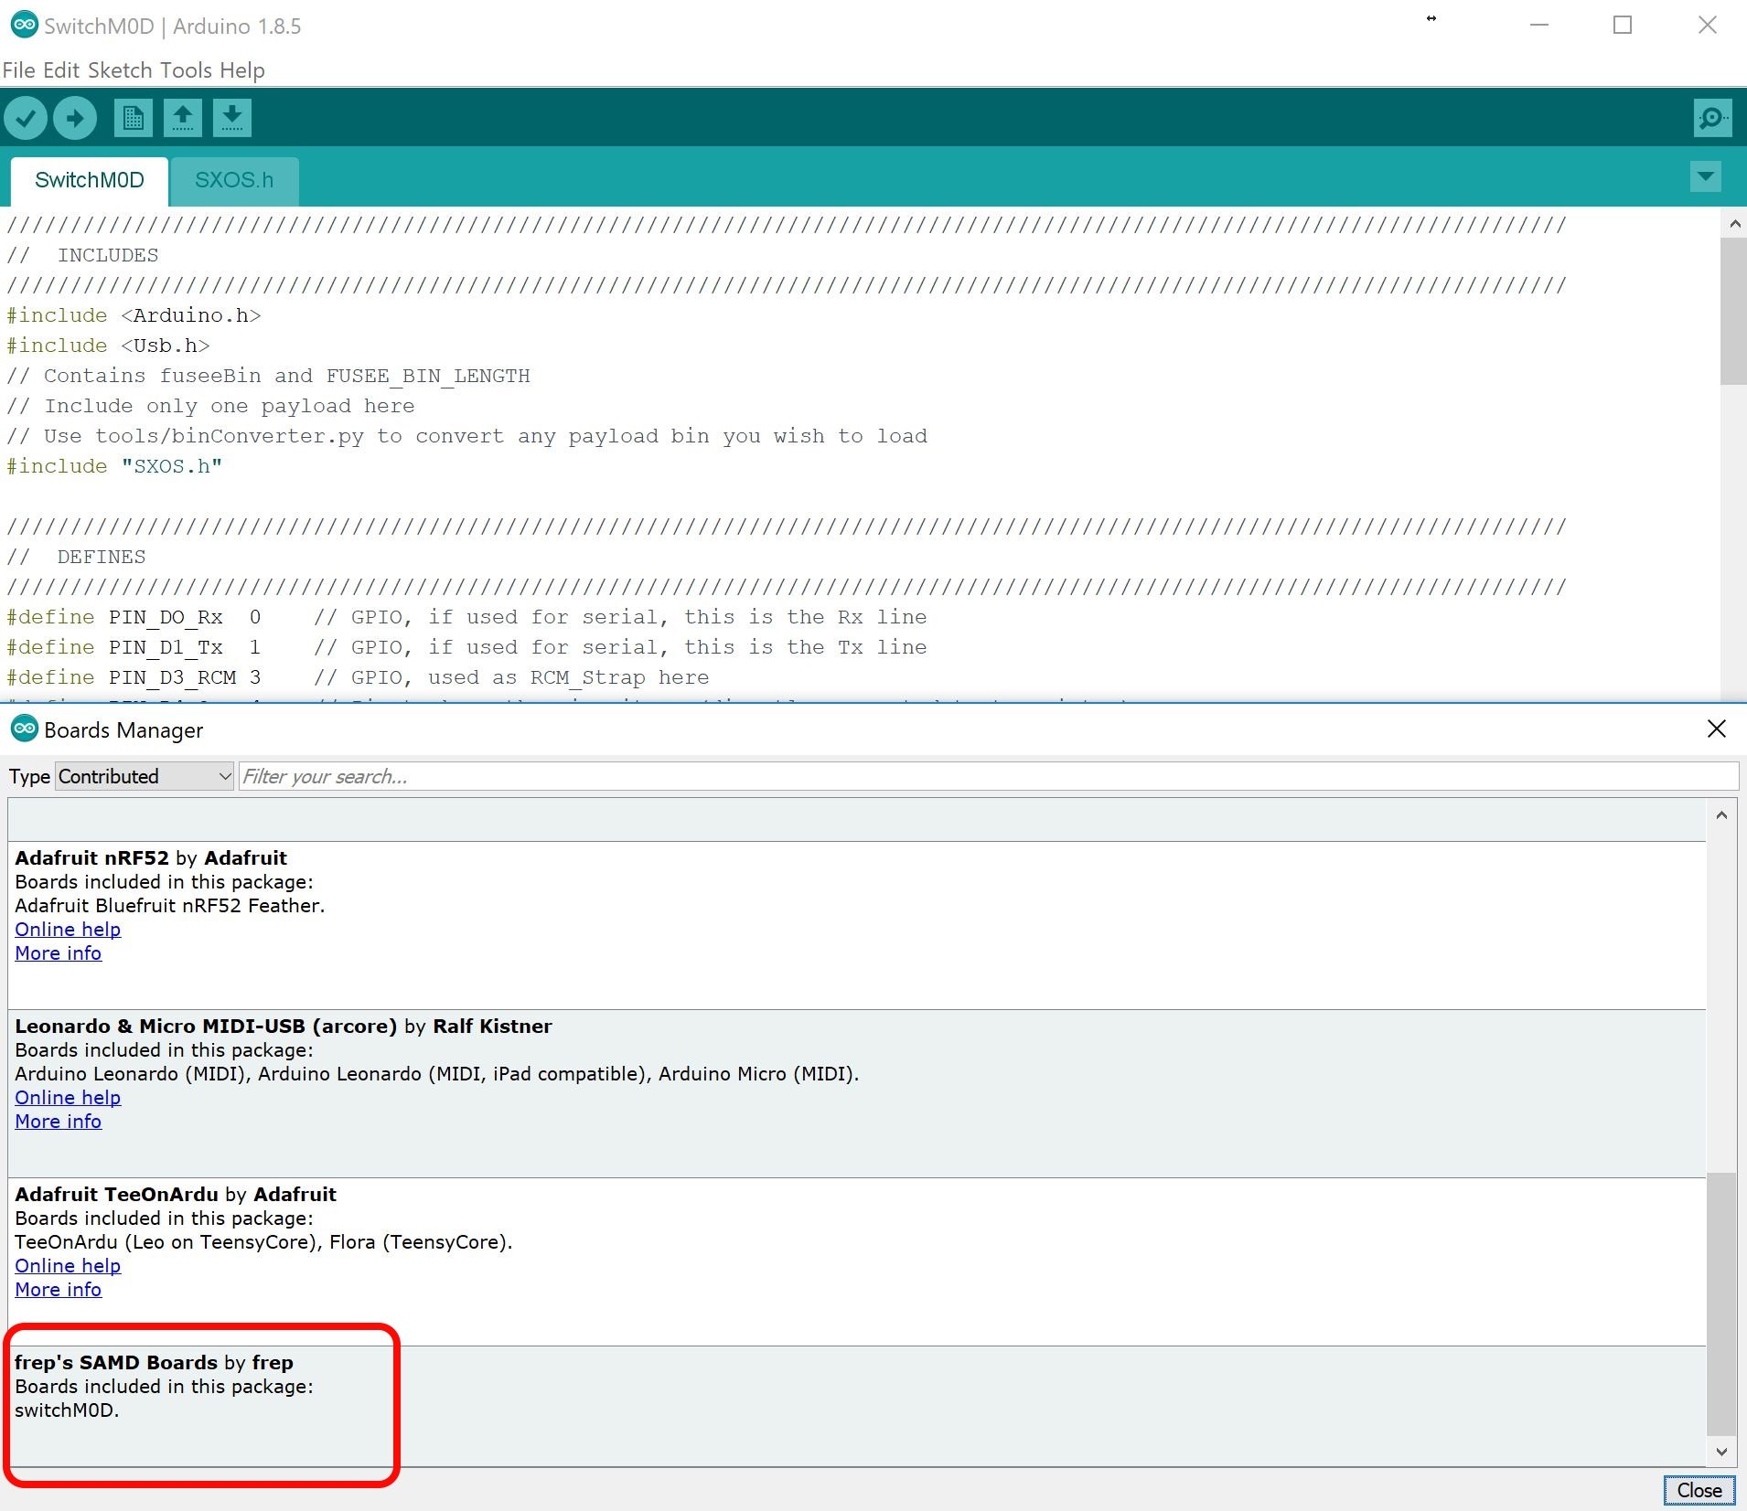Open the Tools menu
Image resolution: width=1747 pixels, height=1511 pixels.
(186, 70)
